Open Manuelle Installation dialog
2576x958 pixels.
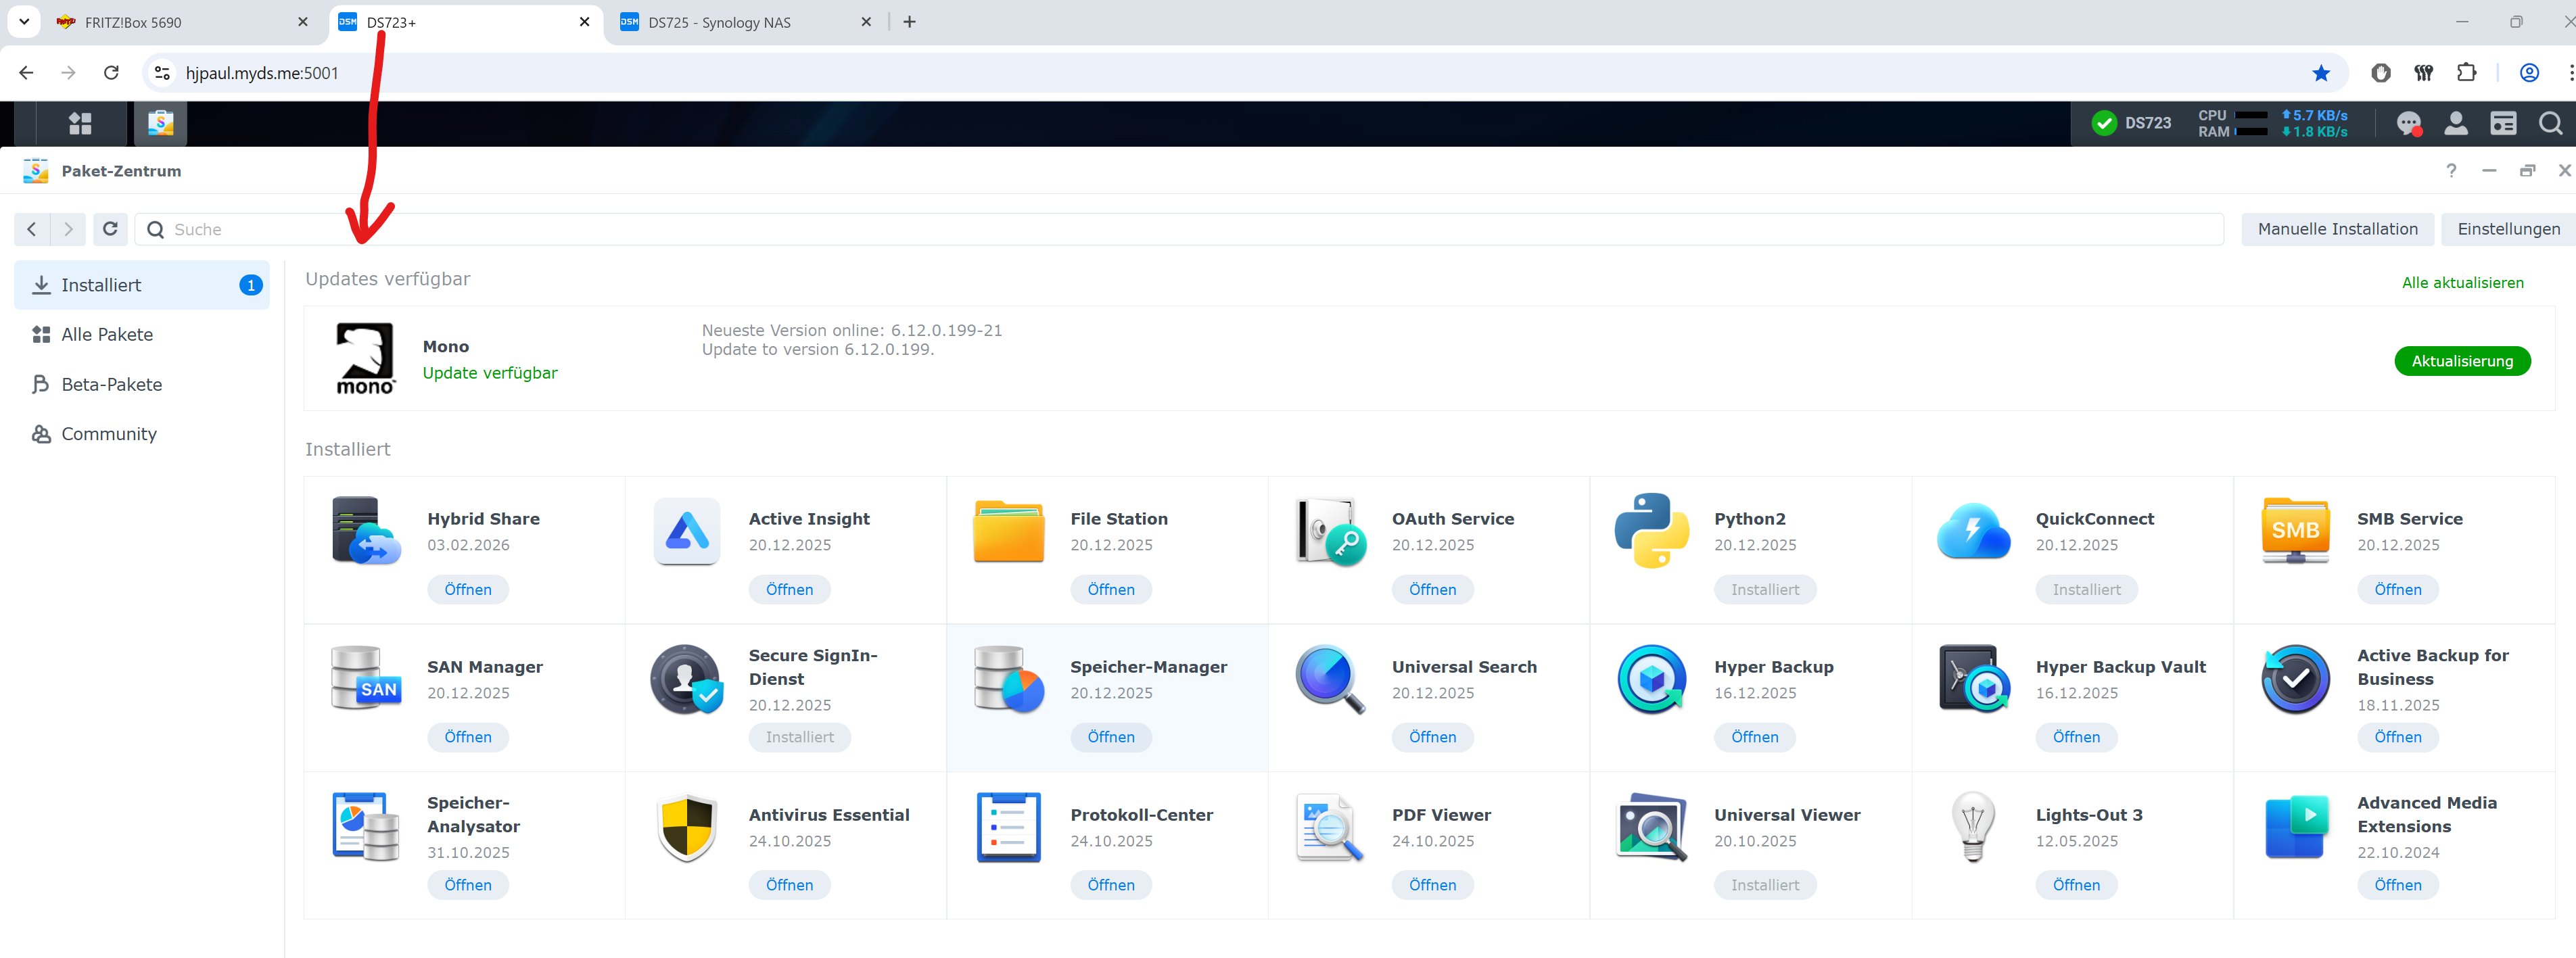2337,229
